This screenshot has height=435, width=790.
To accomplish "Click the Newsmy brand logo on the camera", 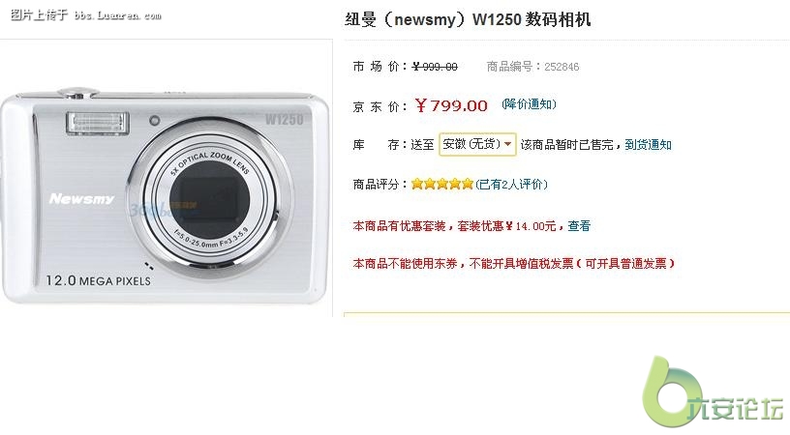I will click(81, 199).
